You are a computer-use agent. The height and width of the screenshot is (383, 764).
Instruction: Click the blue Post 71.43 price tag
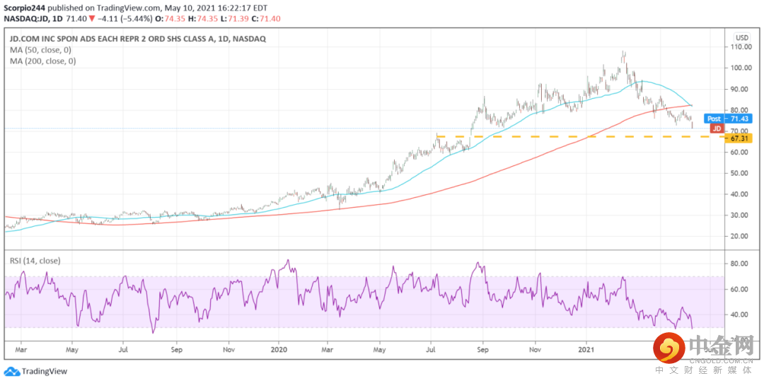(x=729, y=118)
